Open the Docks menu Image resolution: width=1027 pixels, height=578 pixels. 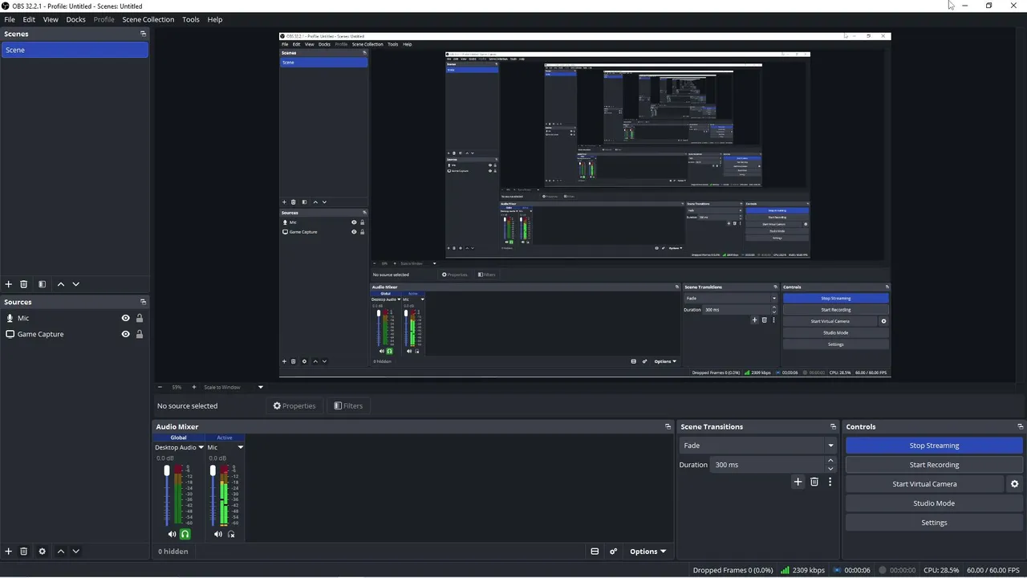point(76,19)
